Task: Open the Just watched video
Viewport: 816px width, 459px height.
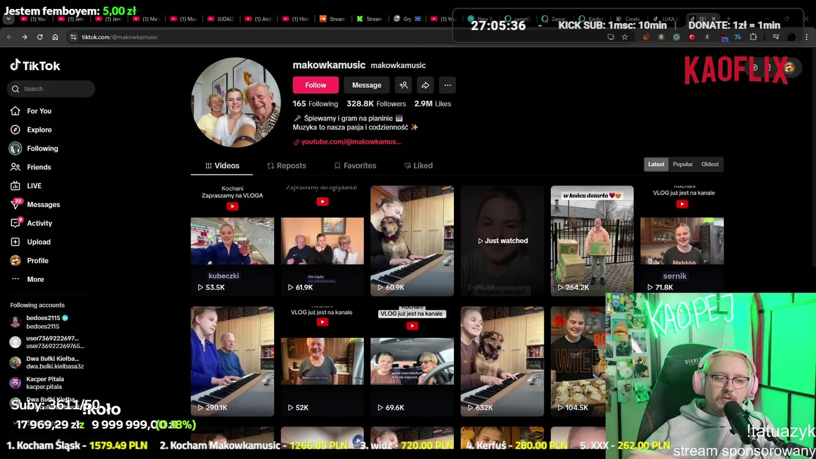Action: coord(502,241)
